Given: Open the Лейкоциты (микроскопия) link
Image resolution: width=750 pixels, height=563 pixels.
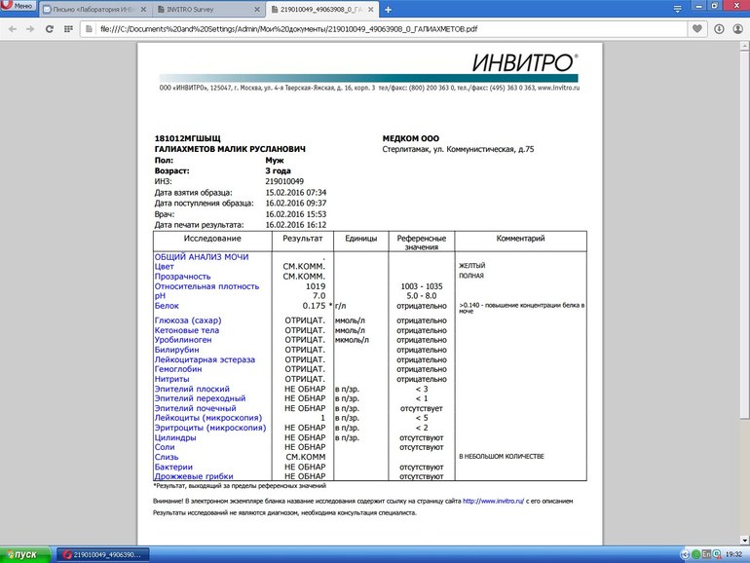Looking at the screenshot, I should pyautogui.click(x=208, y=417).
